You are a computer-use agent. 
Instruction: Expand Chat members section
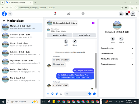click(x=117, y=54)
